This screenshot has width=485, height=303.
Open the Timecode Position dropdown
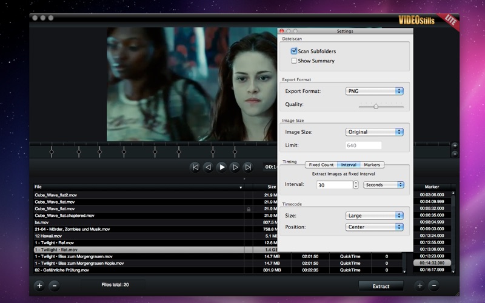(374, 227)
